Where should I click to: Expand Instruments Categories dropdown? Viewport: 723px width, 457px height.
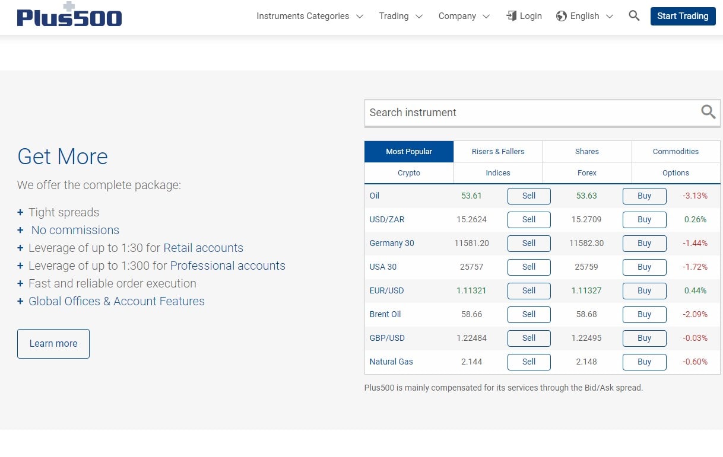point(309,16)
